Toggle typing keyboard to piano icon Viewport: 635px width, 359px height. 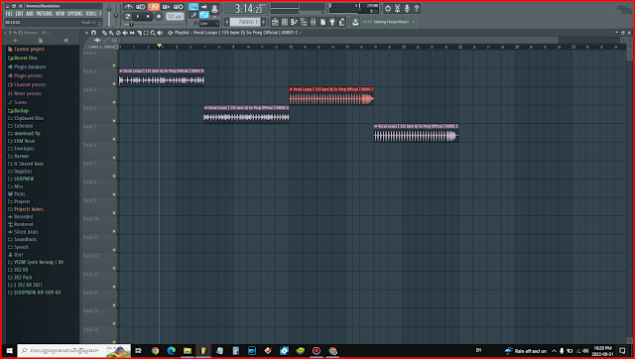click(x=193, y=7)
